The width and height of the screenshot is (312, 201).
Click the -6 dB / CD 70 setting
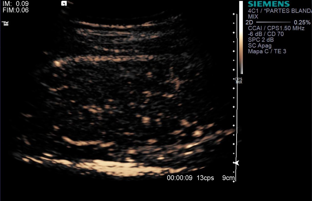[266, 34]
